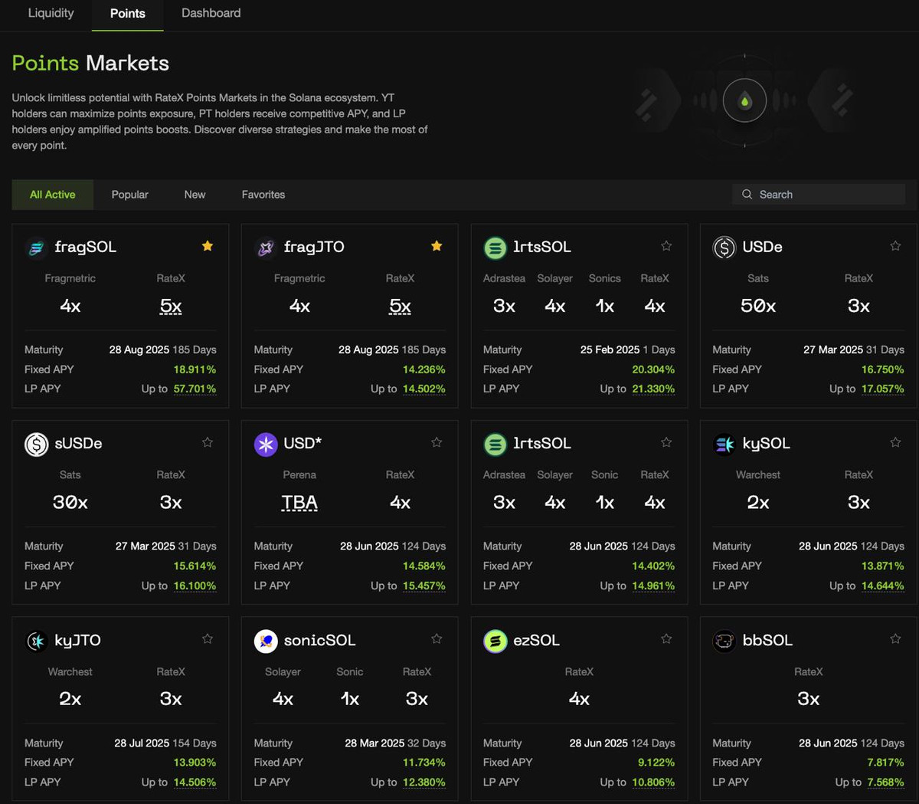Show the Favorites filter
Image resolution: width=919 pixels, height=804 pixels.
coord(263,195)
